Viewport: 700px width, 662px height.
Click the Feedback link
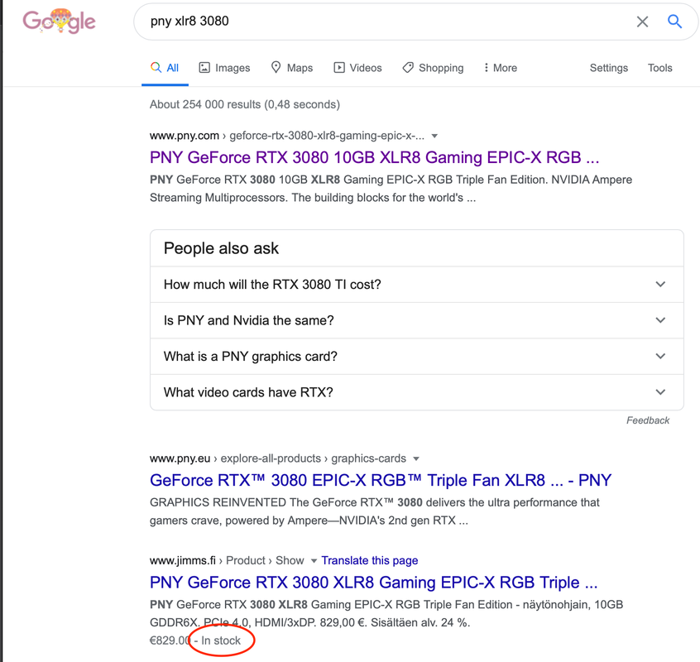pyautogui.click(x=648, y=420)
